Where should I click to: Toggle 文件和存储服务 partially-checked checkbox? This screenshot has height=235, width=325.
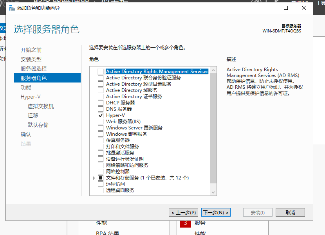tap(101, 178)
